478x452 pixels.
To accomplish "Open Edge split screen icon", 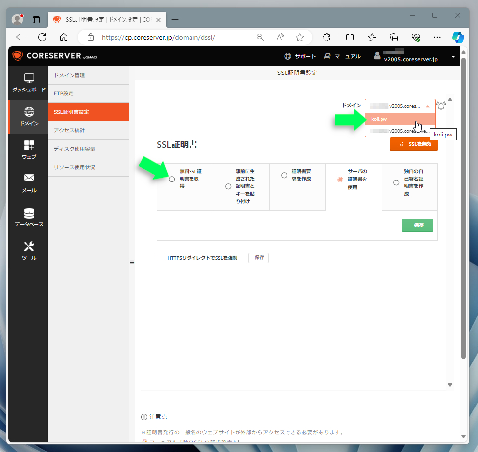I will (350, 37).
